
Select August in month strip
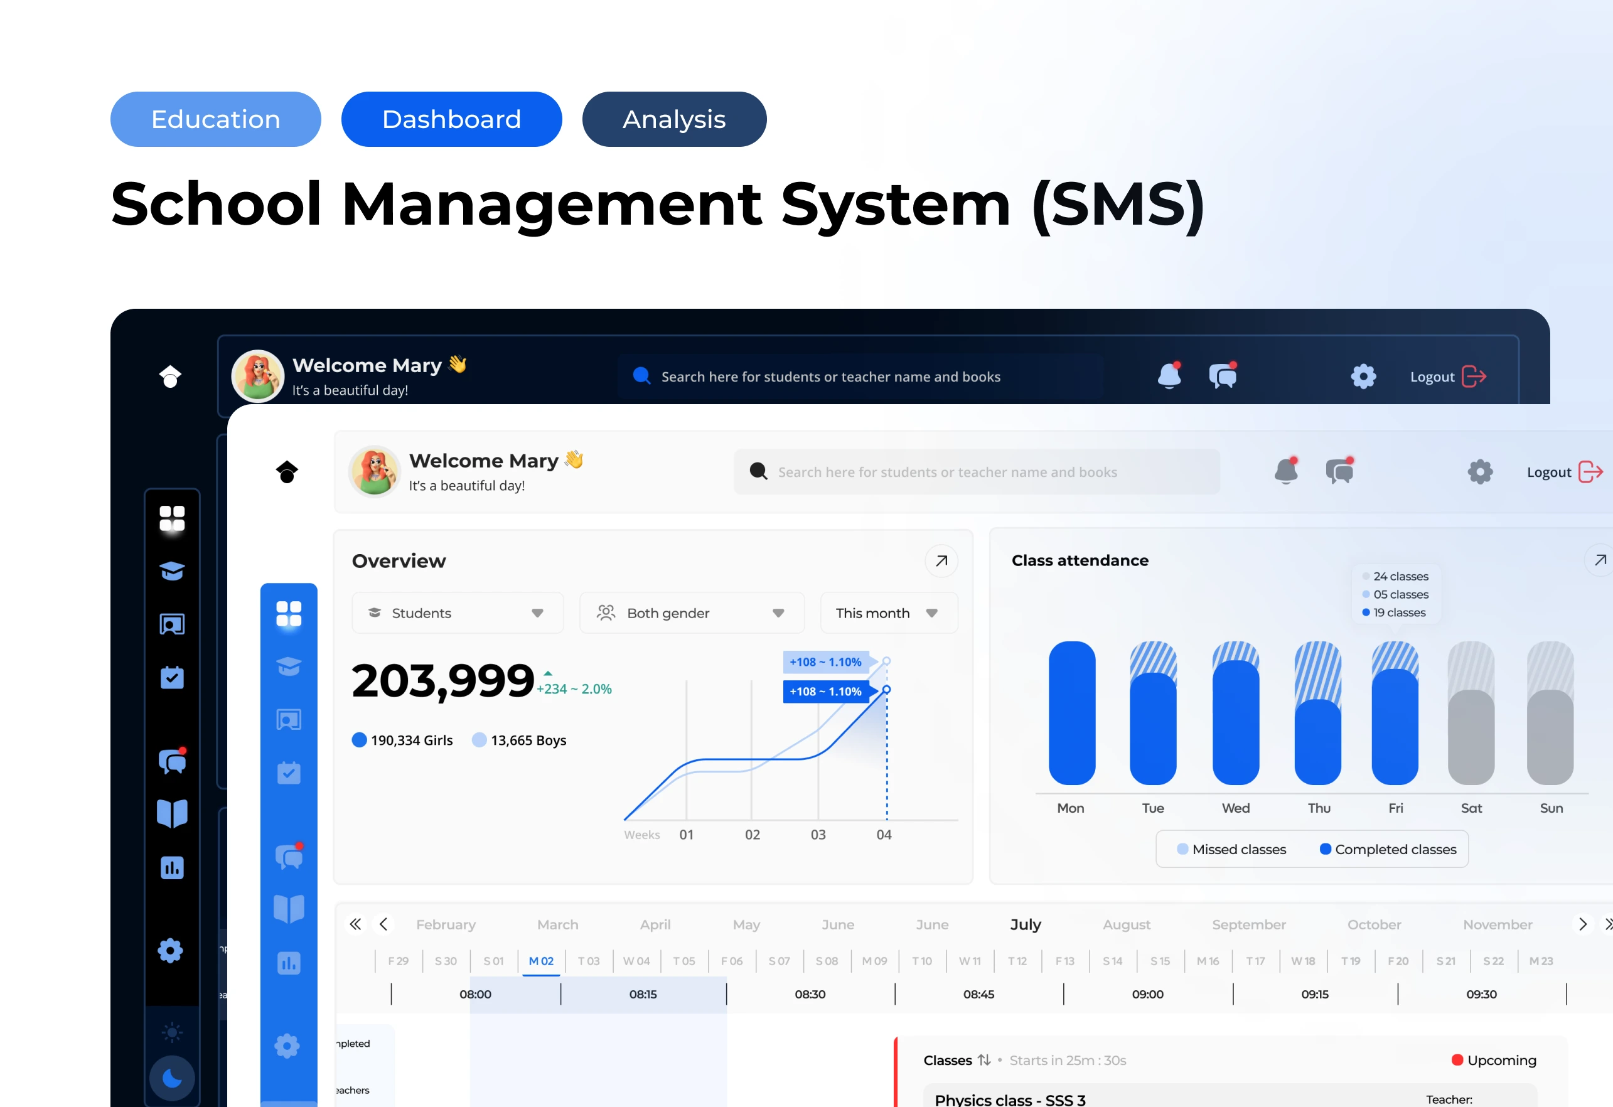click(1127, 924)
